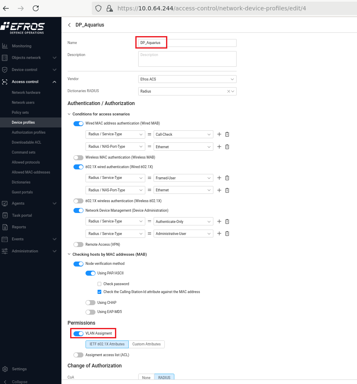
Task: Set CoA to RADIUS
Action: (x=164, y=377)
